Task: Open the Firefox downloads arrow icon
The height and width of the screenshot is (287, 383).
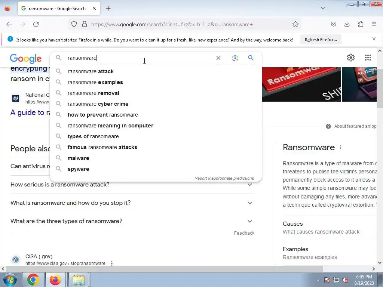Action: [x=347, y=24]
